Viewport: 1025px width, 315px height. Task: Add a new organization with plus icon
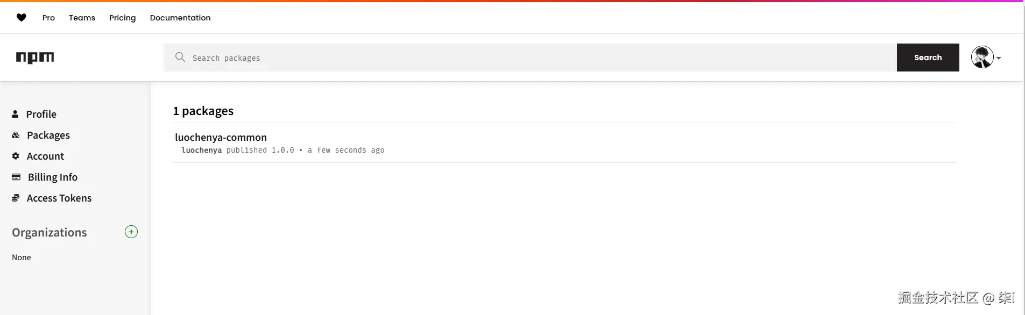[x=131, y=232]
